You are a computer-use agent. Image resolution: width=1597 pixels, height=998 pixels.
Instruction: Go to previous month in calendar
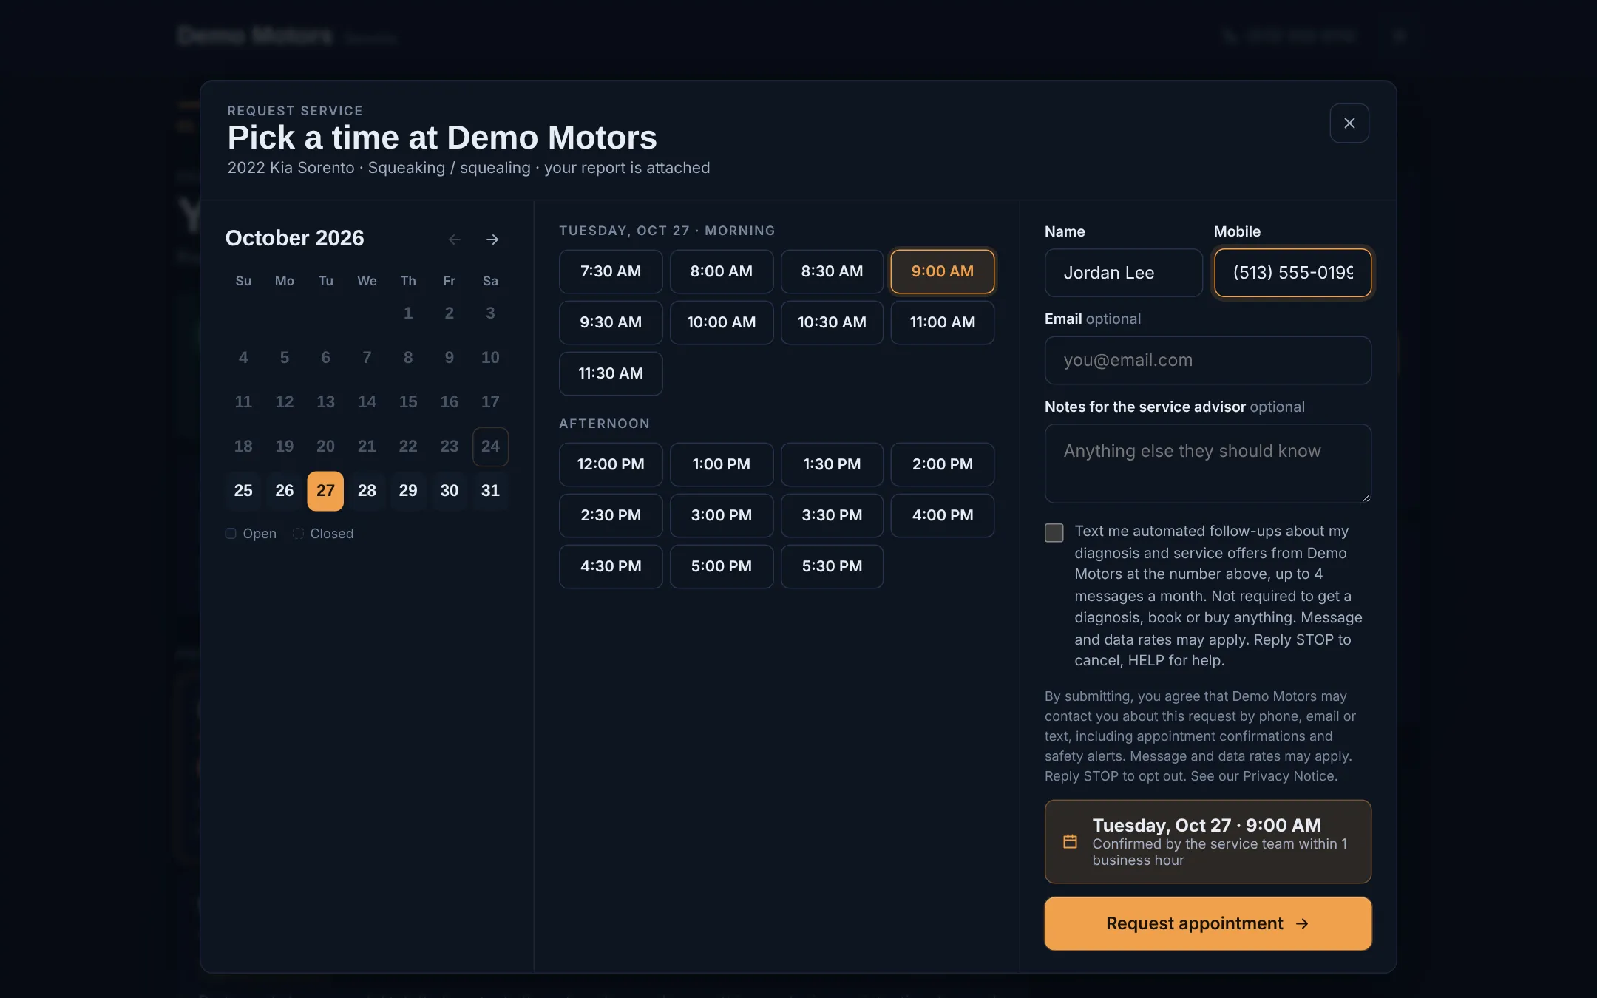pos(455,240)
